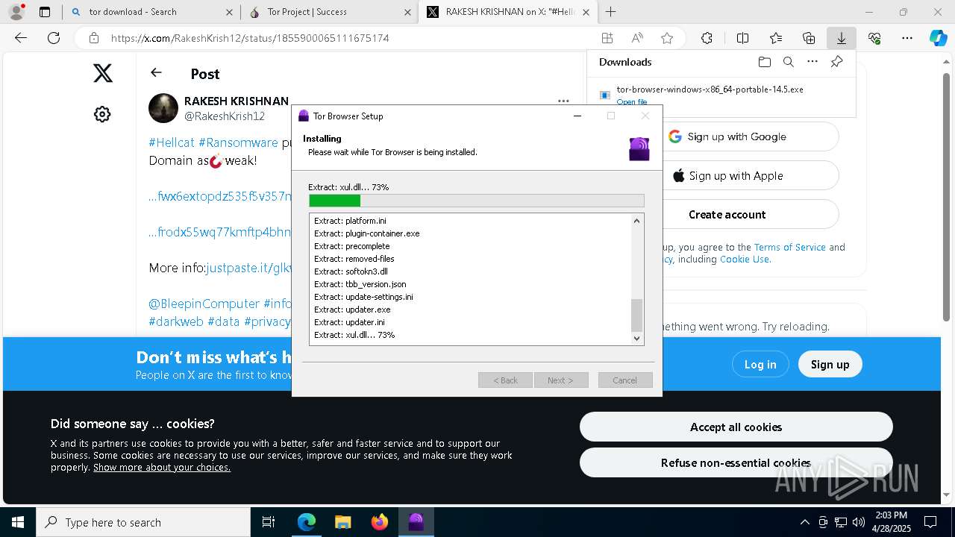Pin the Downloads panel
The height and width of the screenshot is (537, 955).
836,62
